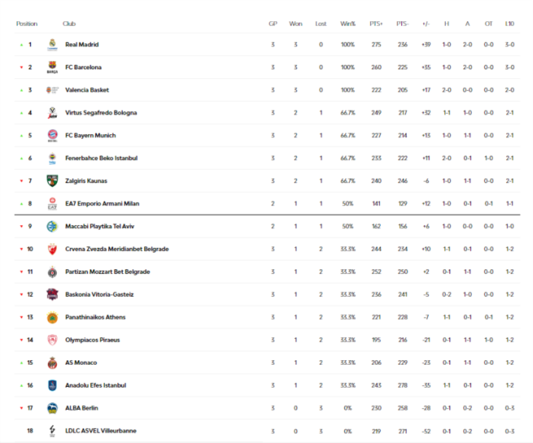
Task: Click the Zalgiris Kaunas green shield logo
Action: point(52,181)
